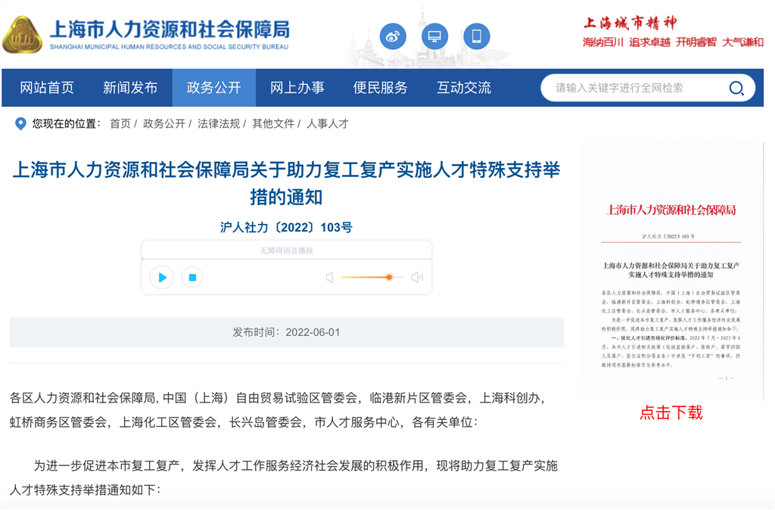Open the 新闻发布 navigation tab
The height and width of the screenshot is (510, 775).
[130, 88]
